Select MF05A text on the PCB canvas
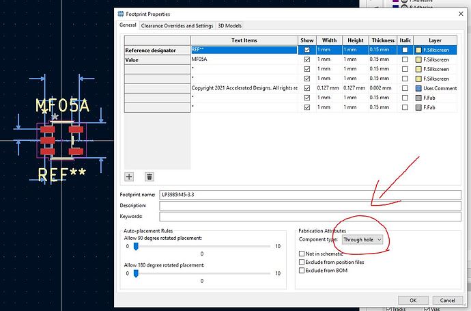The height and width of the screenshot is (311, 471). [x=63, y=105]
